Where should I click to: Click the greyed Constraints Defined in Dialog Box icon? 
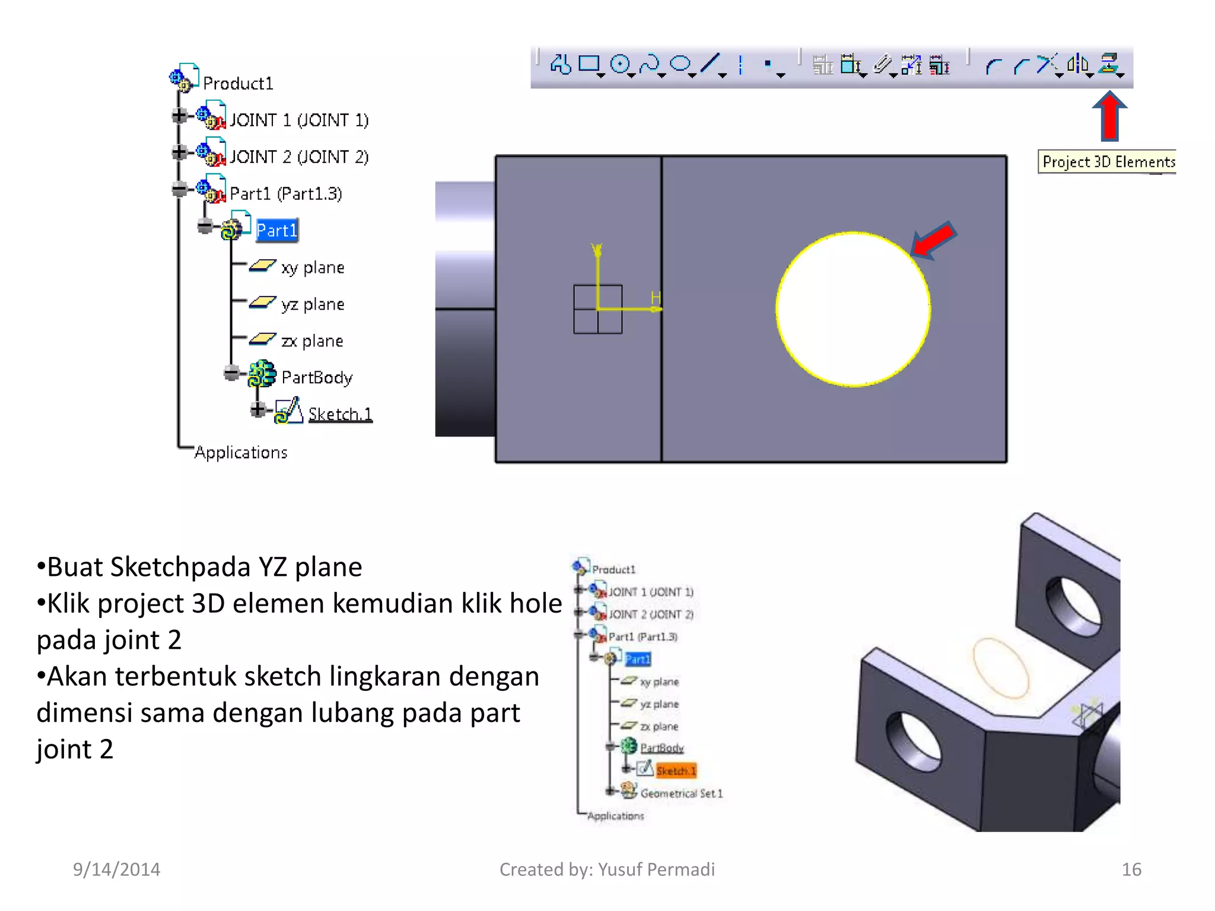[823, 64]
